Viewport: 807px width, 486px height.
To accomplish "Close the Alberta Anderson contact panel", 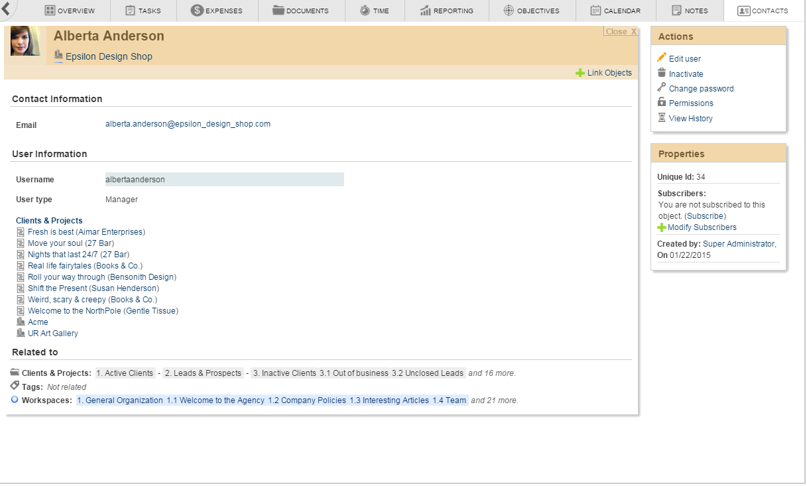I will (621, 32).
